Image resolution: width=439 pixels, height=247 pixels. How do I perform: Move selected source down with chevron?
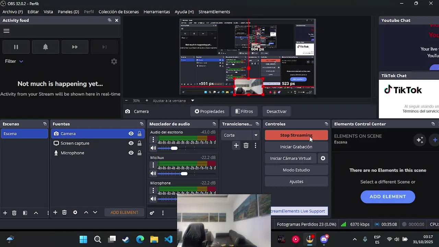(95, 212)
